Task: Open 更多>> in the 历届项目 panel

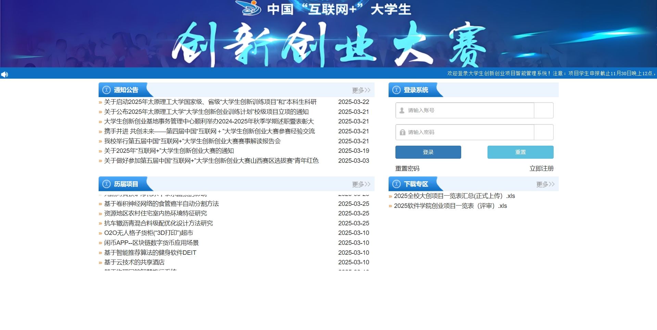Action: [x=361, y=184]
